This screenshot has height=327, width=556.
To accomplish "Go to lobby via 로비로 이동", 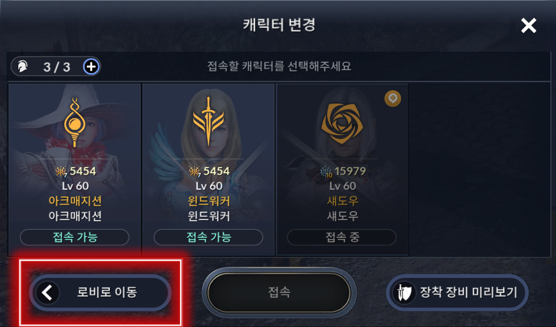I will (100, 292).
